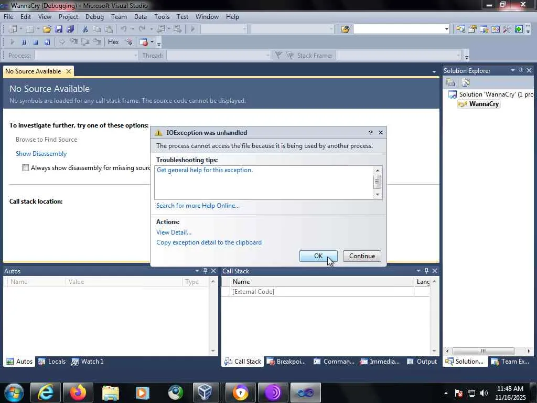Viewport: 537px width, 403px height.
Task: Click the help question mark in exception dialog
Action: (371, 133)
